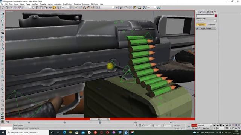Toggle Window/Crossing selection mode
Viewport: 241px width, 135px height.
[x=46, y=7]
